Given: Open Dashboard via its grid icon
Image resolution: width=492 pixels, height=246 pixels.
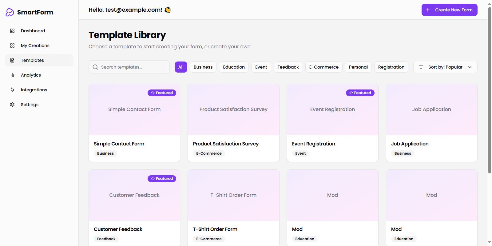Looking at the screenshot, I should click(12, 31).
